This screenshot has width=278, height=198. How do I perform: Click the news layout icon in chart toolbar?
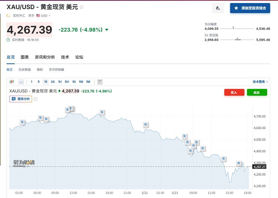tap(100, 82)
